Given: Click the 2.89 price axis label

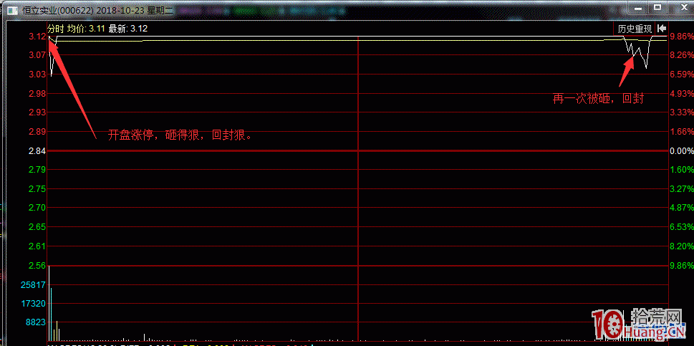Looking at the screenshot, I should 38,131.
